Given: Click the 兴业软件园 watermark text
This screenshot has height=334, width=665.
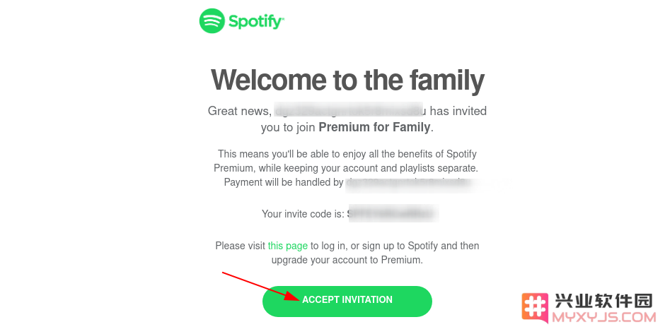Looking at the screenshot, I should [x=603, y=302].
